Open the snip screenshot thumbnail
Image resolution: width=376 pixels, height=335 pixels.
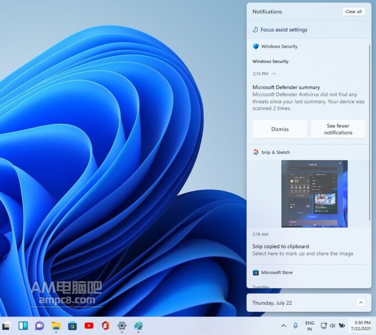coord(314,194)
